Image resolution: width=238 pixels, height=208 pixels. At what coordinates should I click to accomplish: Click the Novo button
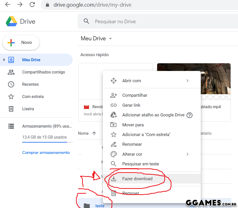tap(21, 43)
